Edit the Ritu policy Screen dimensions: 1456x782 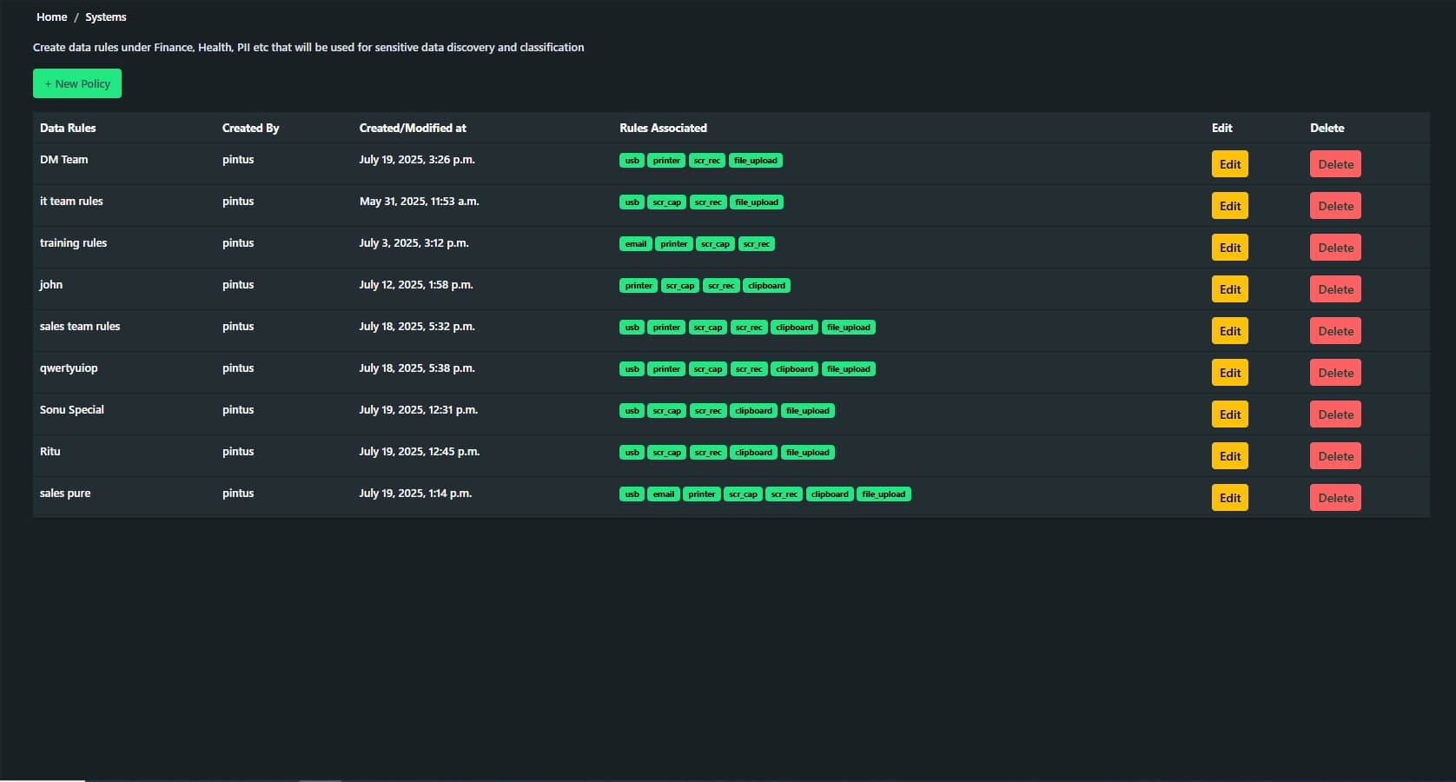(x=1229, y=456)
